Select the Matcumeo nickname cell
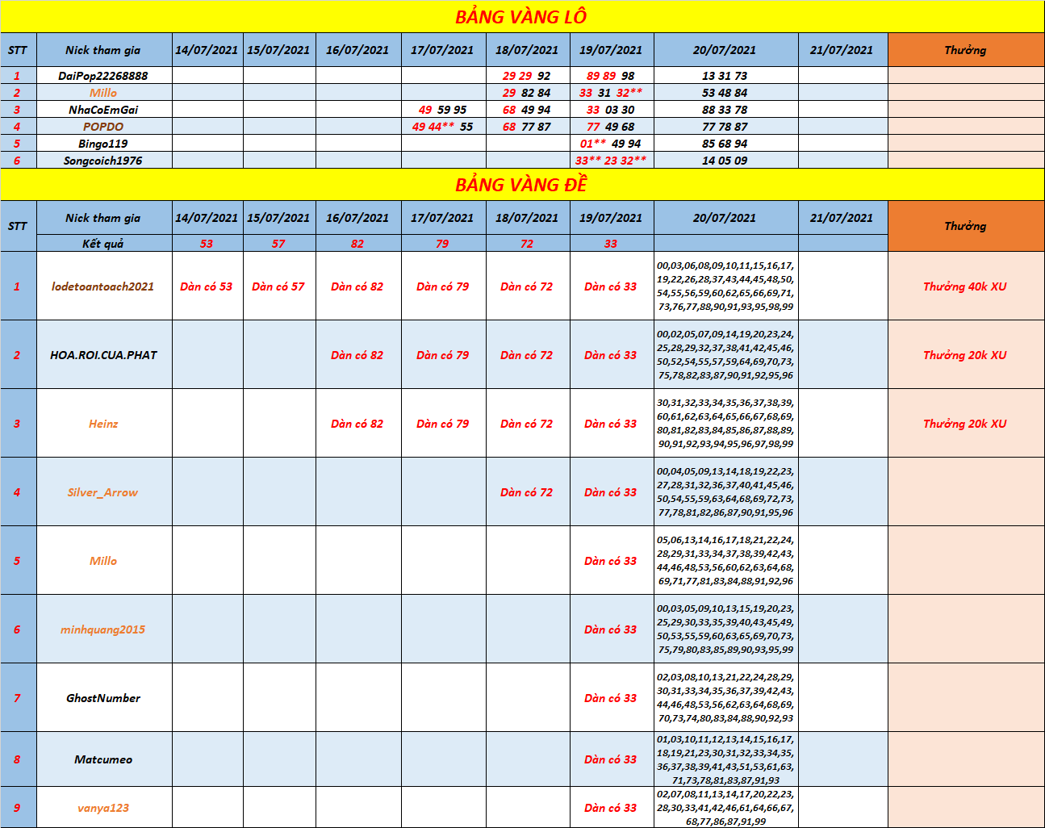This screenshot has height=828, width=1045. (x=103, y=759)
